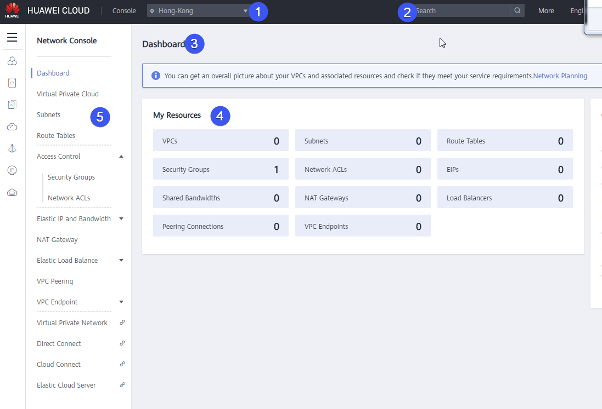602x409 pixels.
Task: Open the Network ACLs resource card
Action: point(363,169)
